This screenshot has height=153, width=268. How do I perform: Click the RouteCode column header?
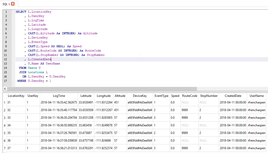click(x=190, y=96)
